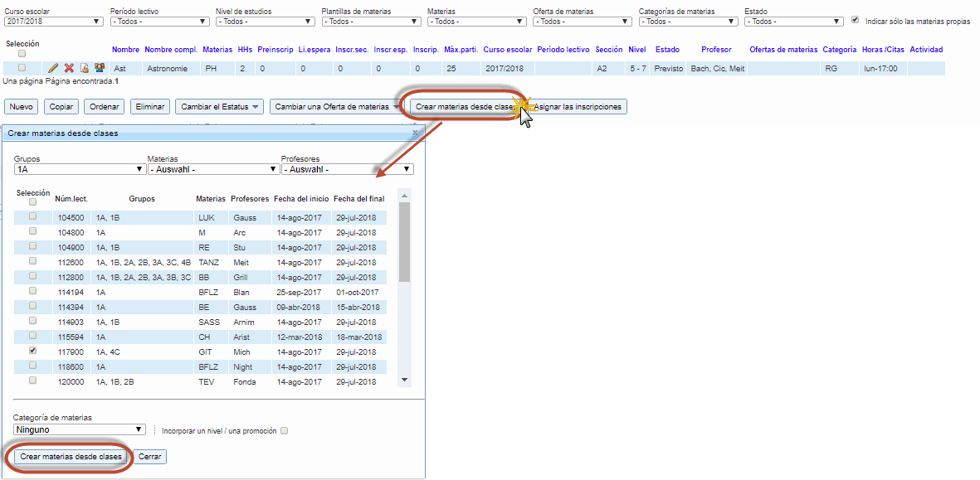Click 'Grill' professor in row 112800
Viewport: 980px width, 480px height.
point(241,277)
